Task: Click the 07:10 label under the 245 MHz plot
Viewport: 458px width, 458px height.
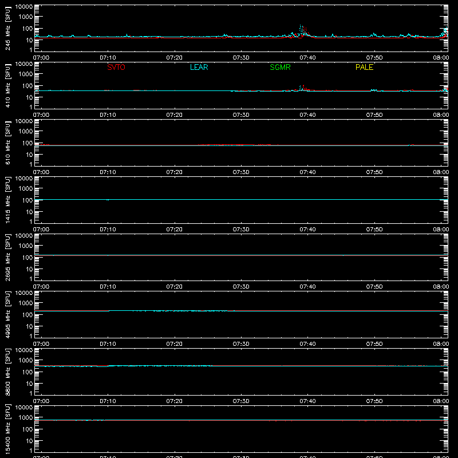Action: point(108,58)
